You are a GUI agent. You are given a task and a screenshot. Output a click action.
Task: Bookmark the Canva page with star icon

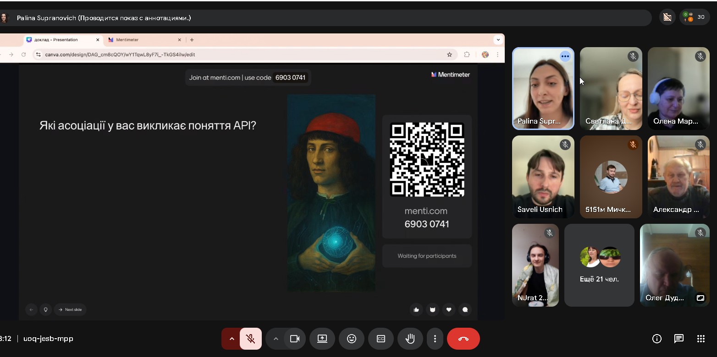pyautogui.click(x=449, y=54)
